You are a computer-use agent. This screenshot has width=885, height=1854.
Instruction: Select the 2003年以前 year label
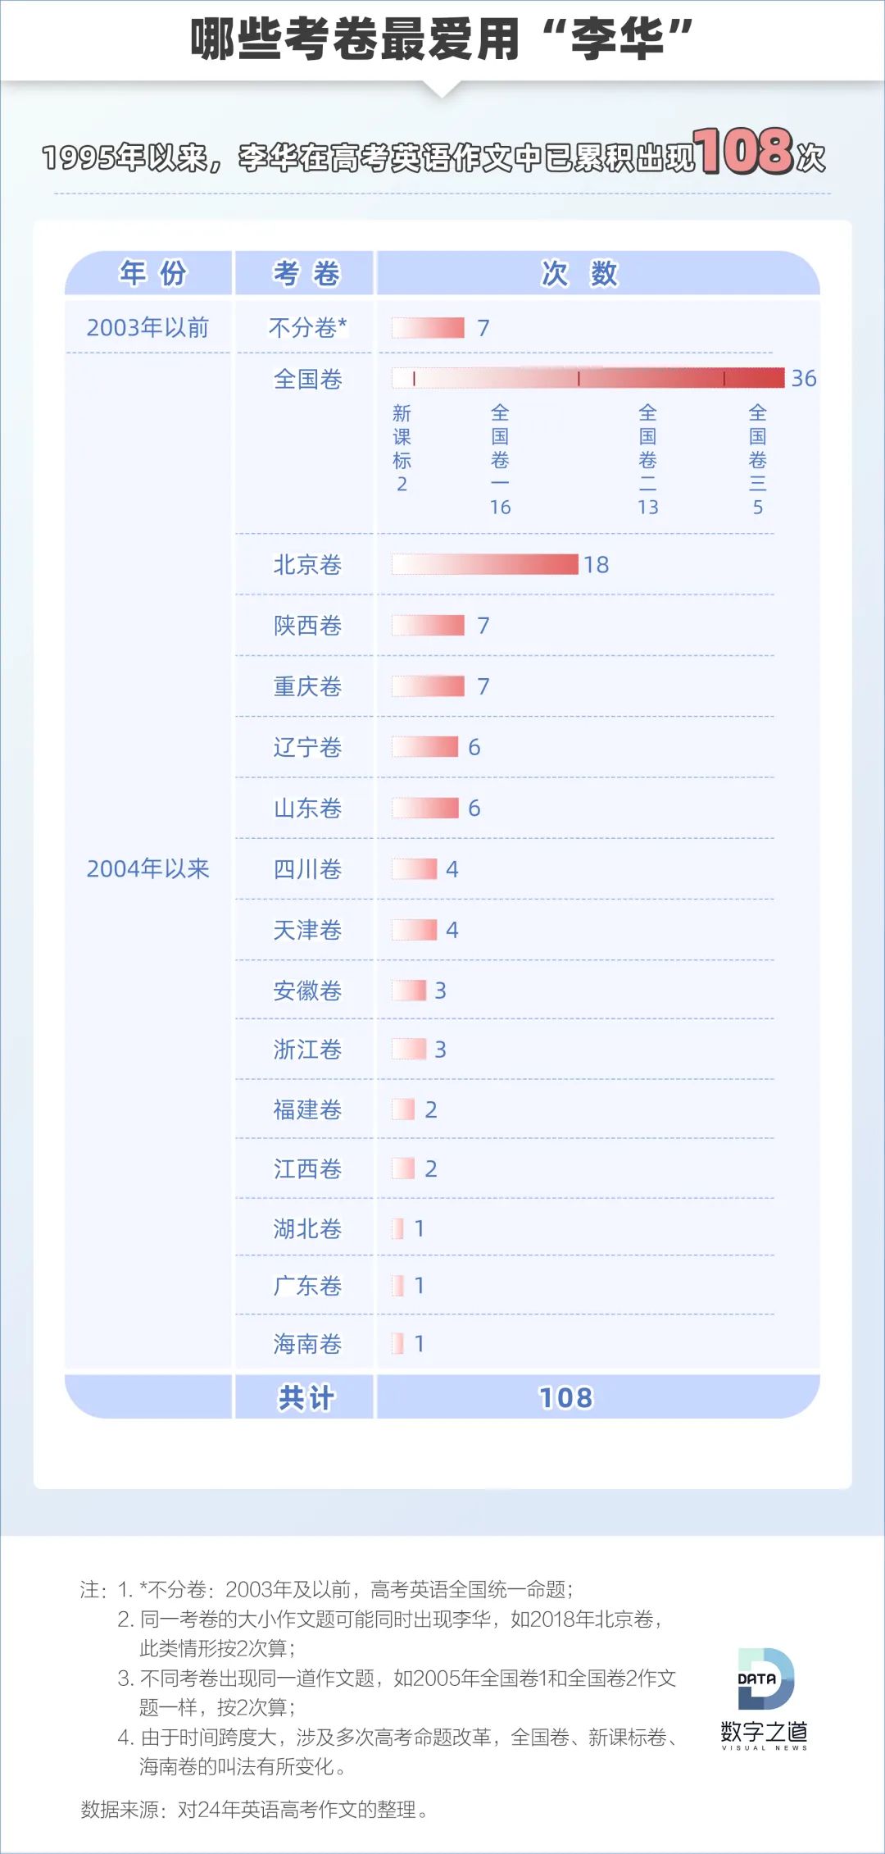click(148, 328)
